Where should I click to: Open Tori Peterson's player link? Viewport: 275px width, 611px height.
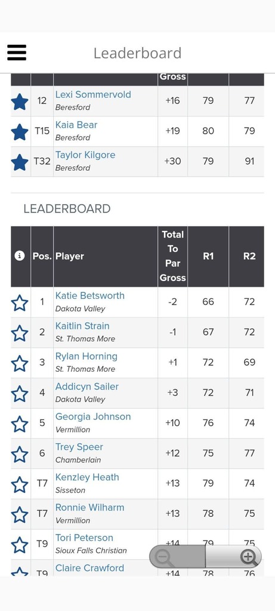pos(84,538)
